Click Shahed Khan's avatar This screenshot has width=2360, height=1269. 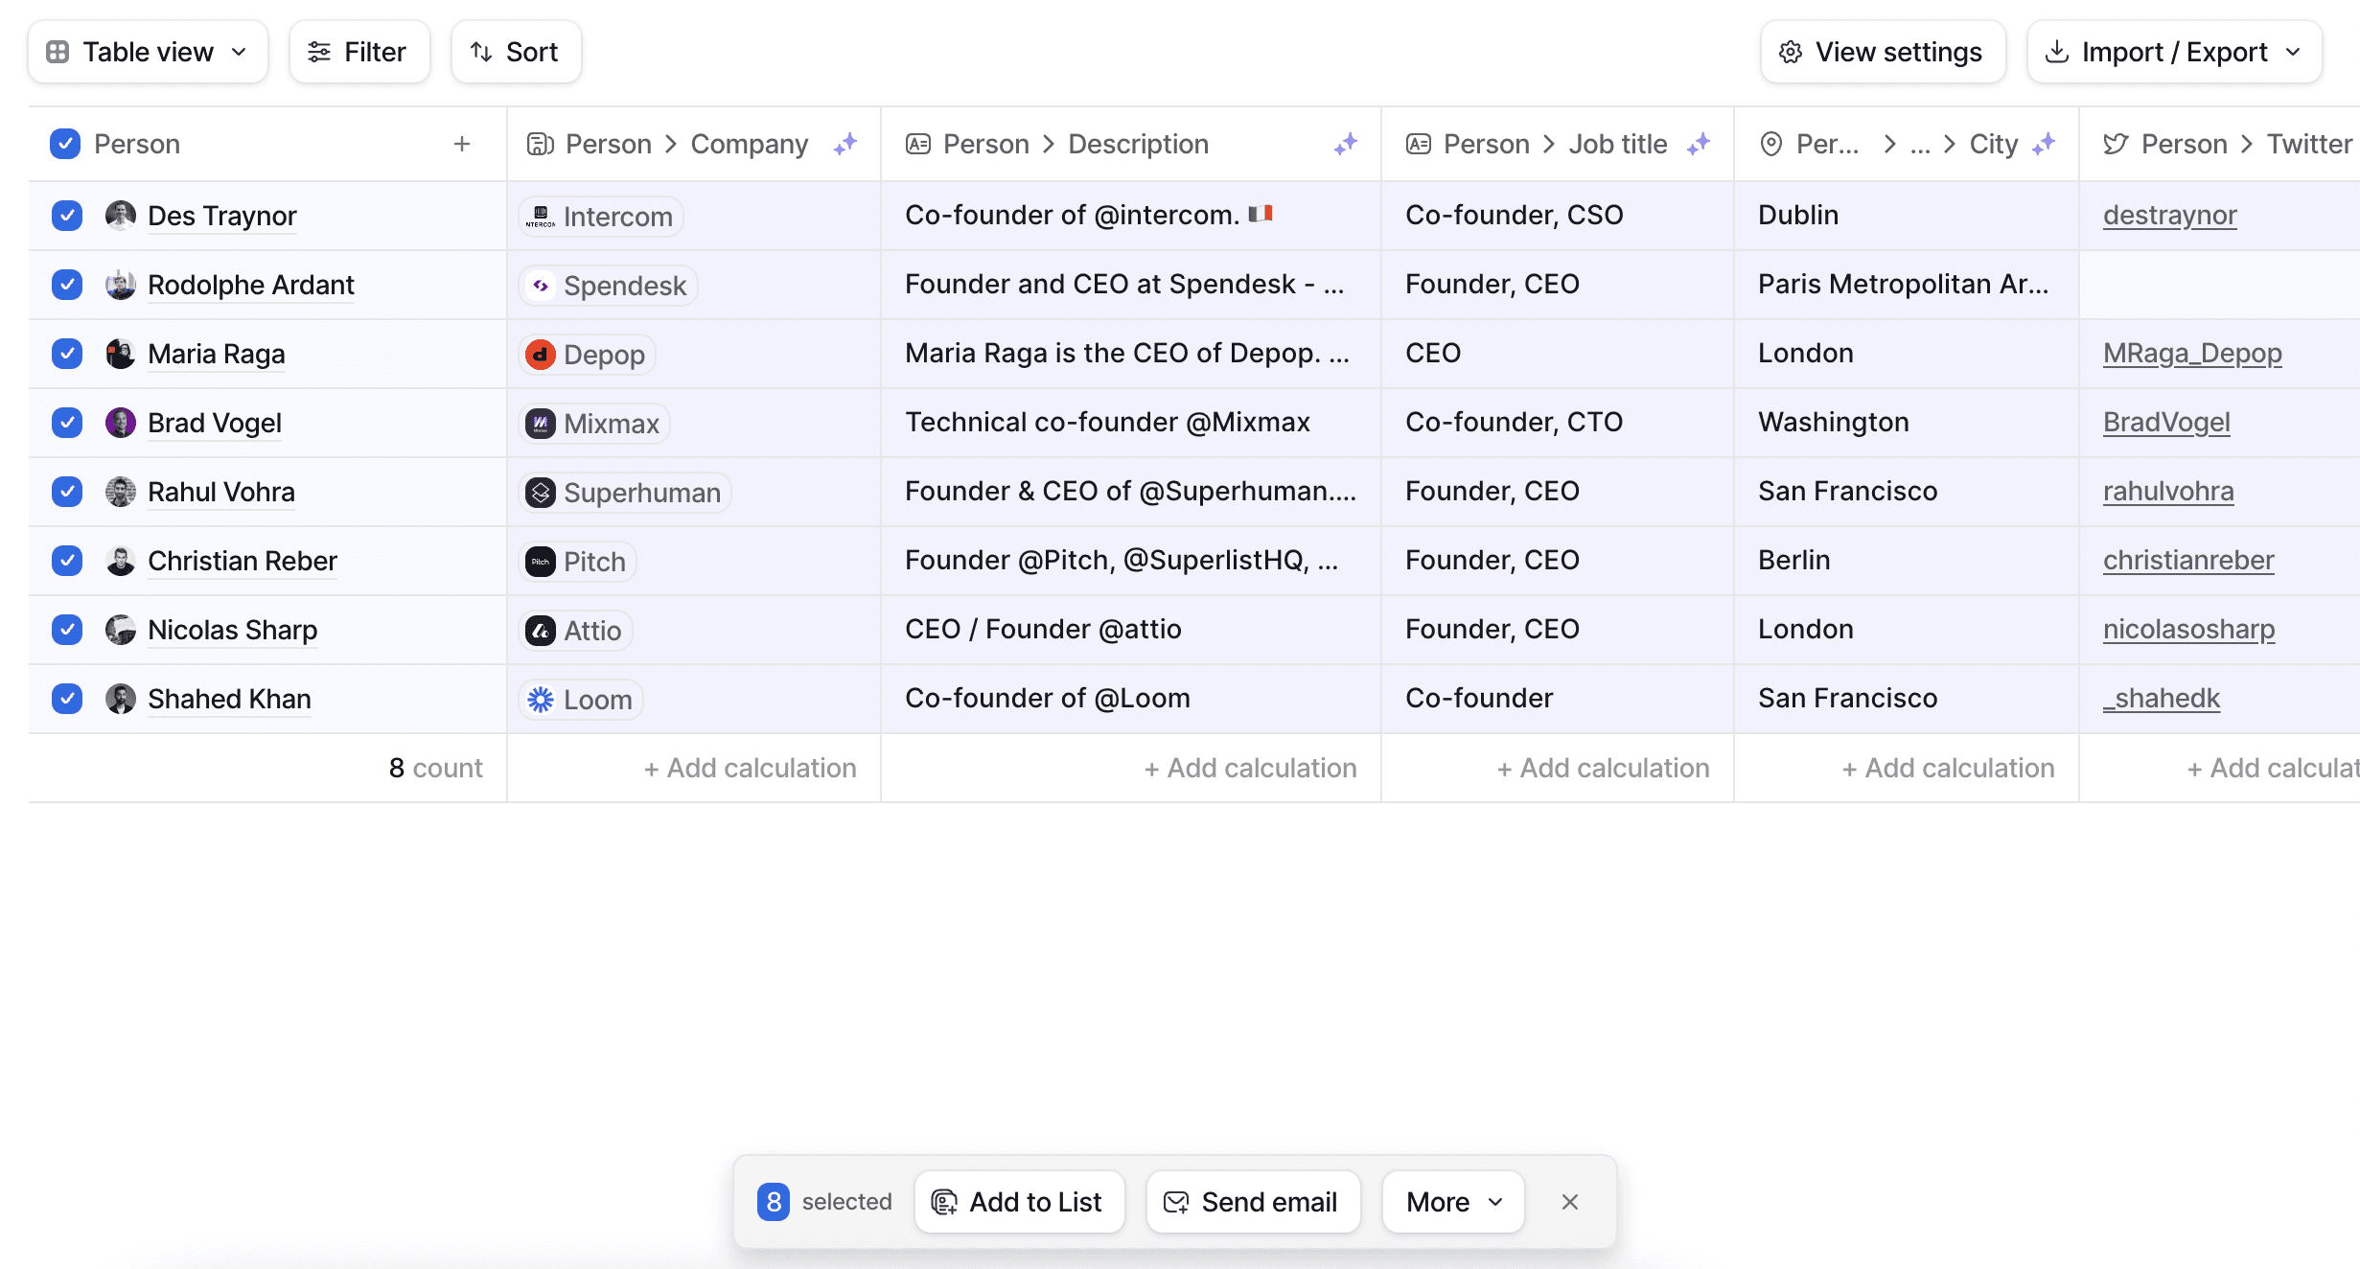pos(121,699)
